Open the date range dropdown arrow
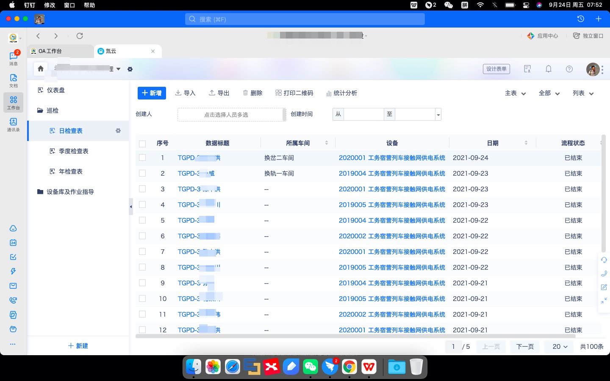 438,114
